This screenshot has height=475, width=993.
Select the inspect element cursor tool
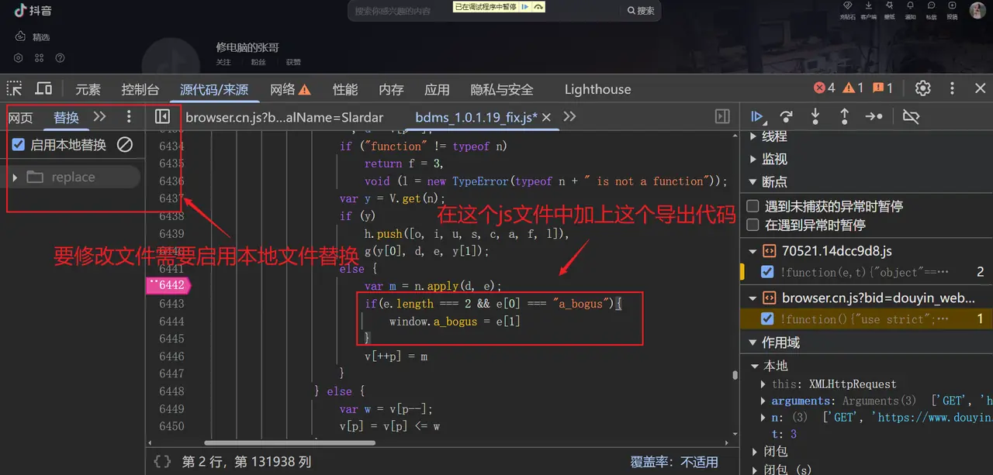pyautogui.click(x=13, y=88)
